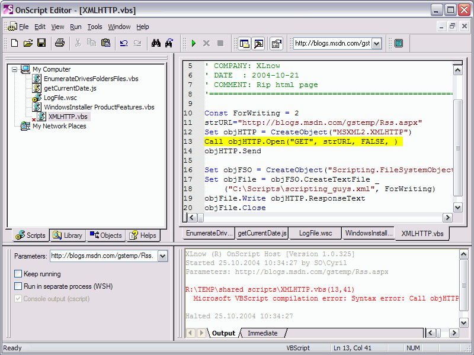Open the Tools menu
Viewport: 474px width, 355px height.
(95, 26)
